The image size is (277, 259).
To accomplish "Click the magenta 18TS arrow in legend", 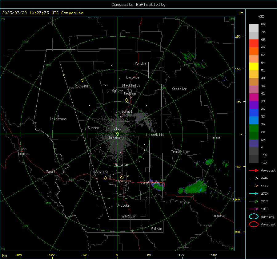I will pyautogui.click(x=254, y=209).
